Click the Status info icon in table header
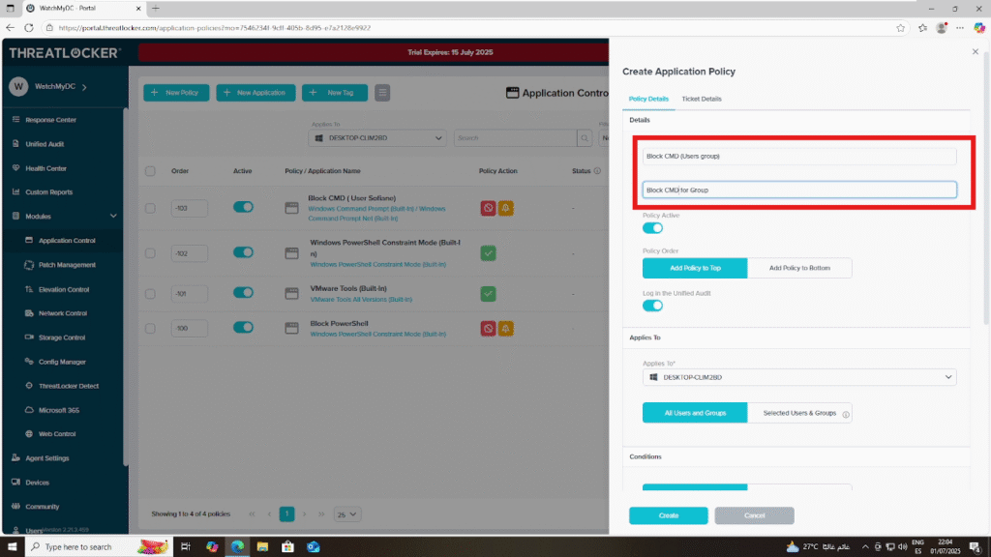 pyautogui.click(x=597, y=171)
